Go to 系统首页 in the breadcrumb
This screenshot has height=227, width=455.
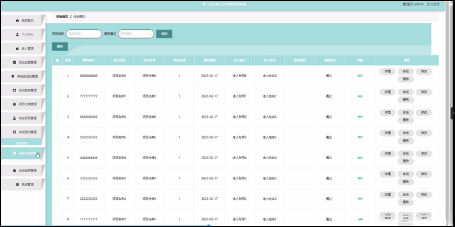tap(62, 17)
